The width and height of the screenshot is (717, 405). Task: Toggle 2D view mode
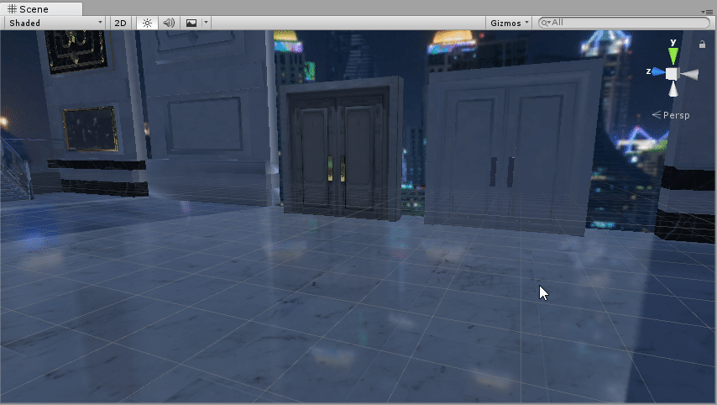click(x=120, y=23)
